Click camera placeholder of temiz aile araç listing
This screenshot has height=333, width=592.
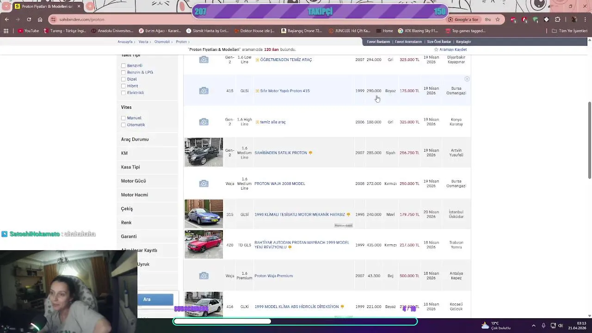point(203,122)
